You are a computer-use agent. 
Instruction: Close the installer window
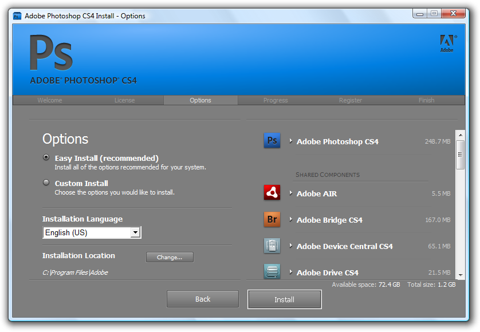pos(454,13)
